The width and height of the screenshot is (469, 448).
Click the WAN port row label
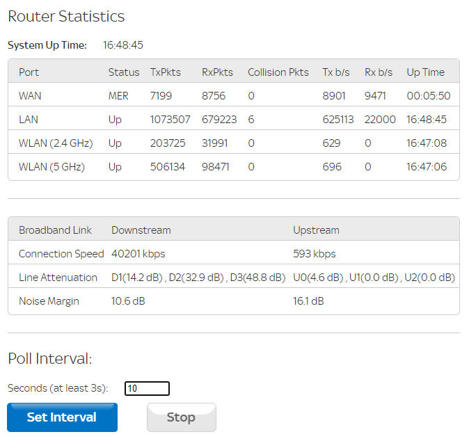[30, 96]
